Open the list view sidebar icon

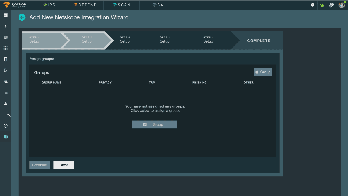click(x=5, y=92)
